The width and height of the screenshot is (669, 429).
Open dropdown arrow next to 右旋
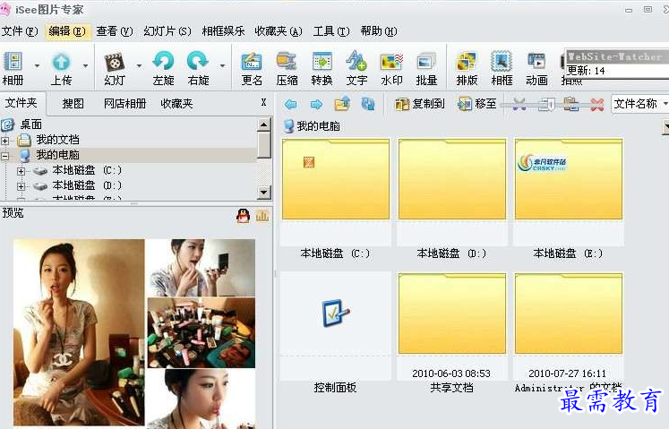tap(222, 65)
